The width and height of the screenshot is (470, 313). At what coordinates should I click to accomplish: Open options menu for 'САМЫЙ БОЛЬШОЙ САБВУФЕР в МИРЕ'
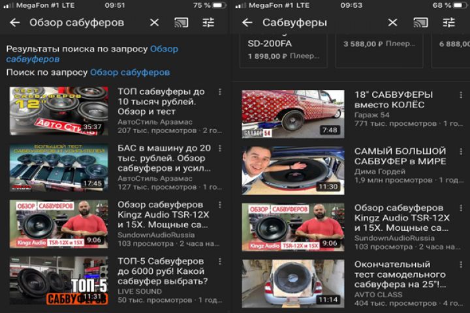point(461,151)
